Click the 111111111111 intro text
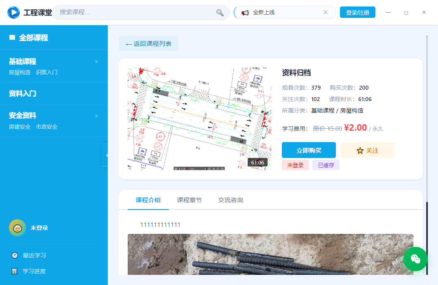 160,225
